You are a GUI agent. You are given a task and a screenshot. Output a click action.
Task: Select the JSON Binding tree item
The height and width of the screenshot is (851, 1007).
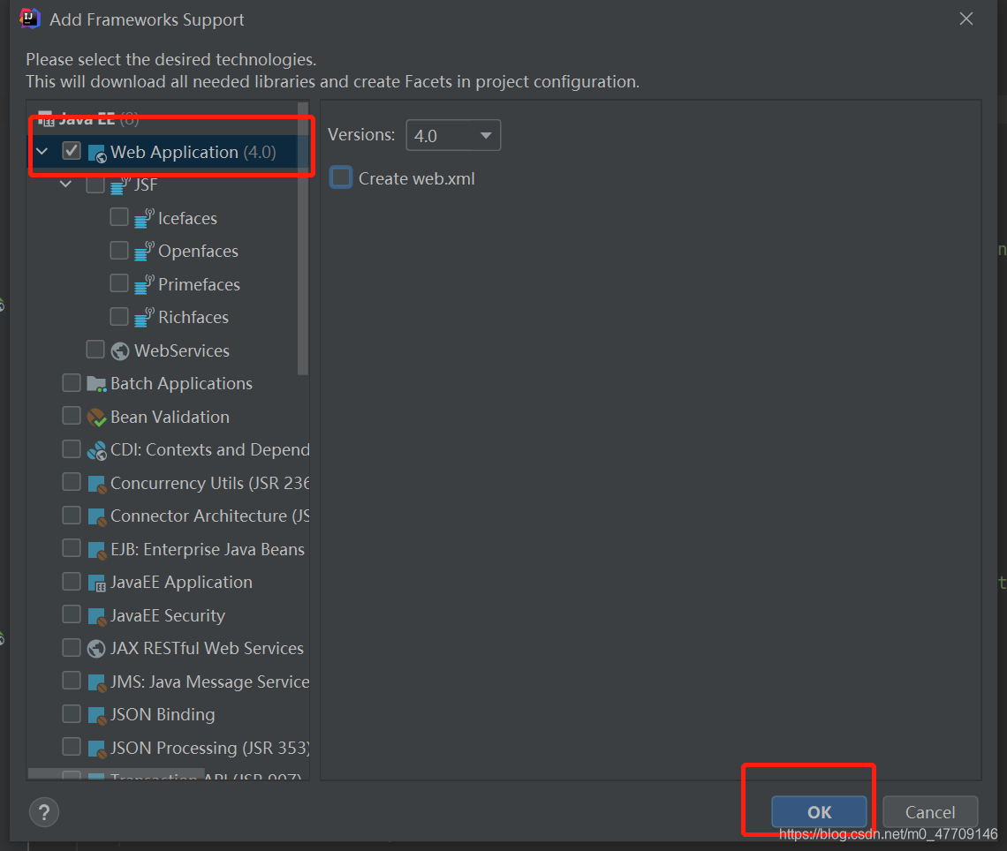point(163,715)
